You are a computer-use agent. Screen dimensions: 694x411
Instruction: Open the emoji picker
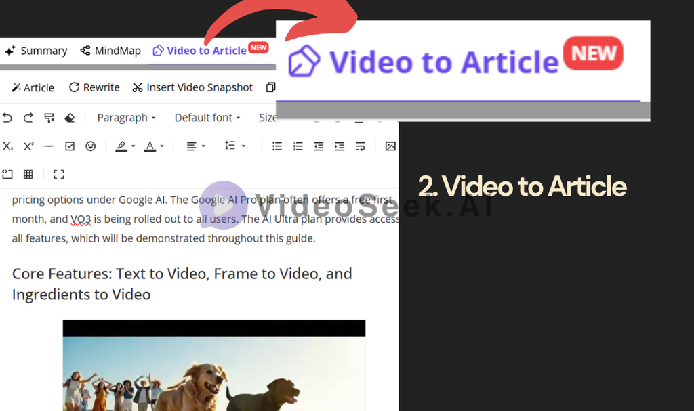click(x=91, y=146)
